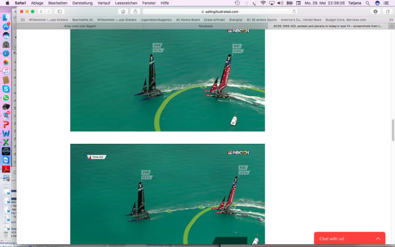Open Time Machine menu bar icon

pos(237,3)
